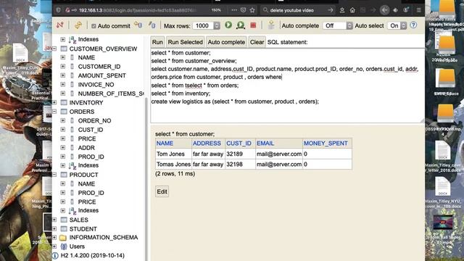Click the Commit toolbar icon

point(152,25)
